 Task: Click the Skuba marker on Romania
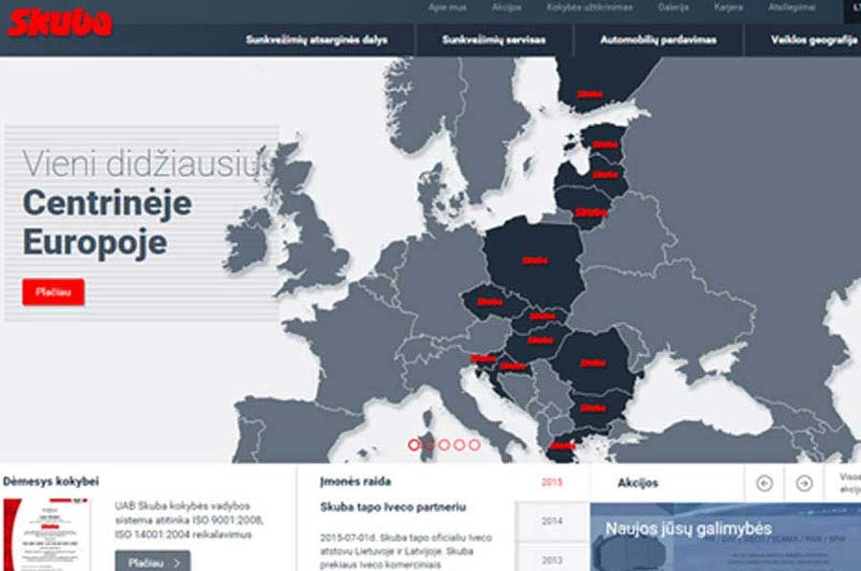tap(593, 362)
